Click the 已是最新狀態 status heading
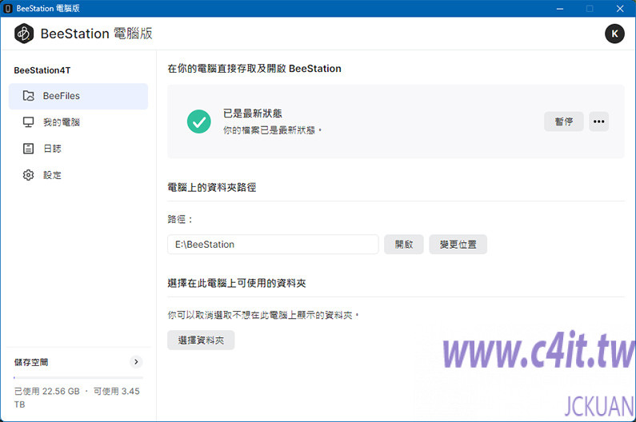 [252, 113]
